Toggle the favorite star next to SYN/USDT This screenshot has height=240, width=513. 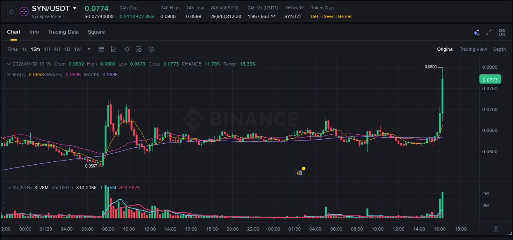tap(11, 11)
